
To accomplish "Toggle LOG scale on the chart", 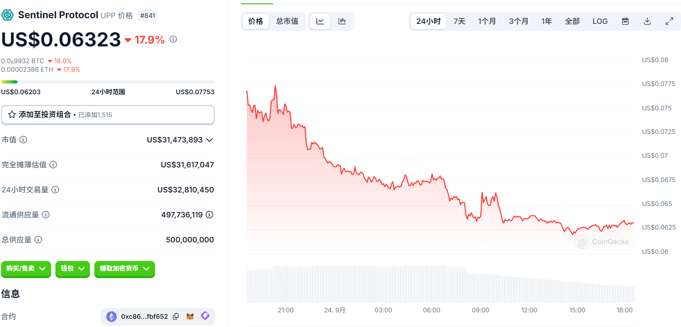I will click(600, 21).
